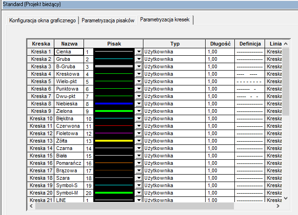298x215 pixels.
Task: Click the Długość column header
Action: tap(220, 44)
